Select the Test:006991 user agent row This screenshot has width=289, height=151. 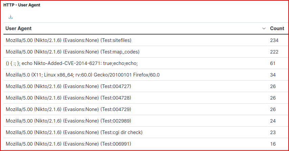68,144
